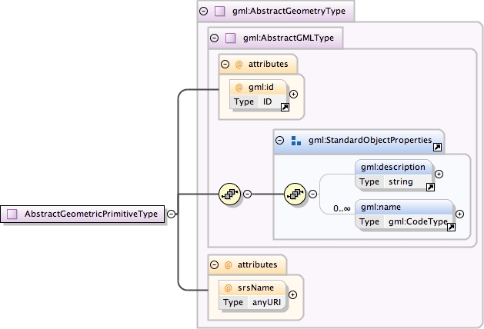The image size is (484, 329).
Task: Collapse the second sequence compositor's minus toggle
Action: [312, 194]
